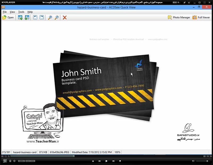Open KMPlayer playlist icon
This screenshot has height=165, width=213.
click(x=10, y=161)
